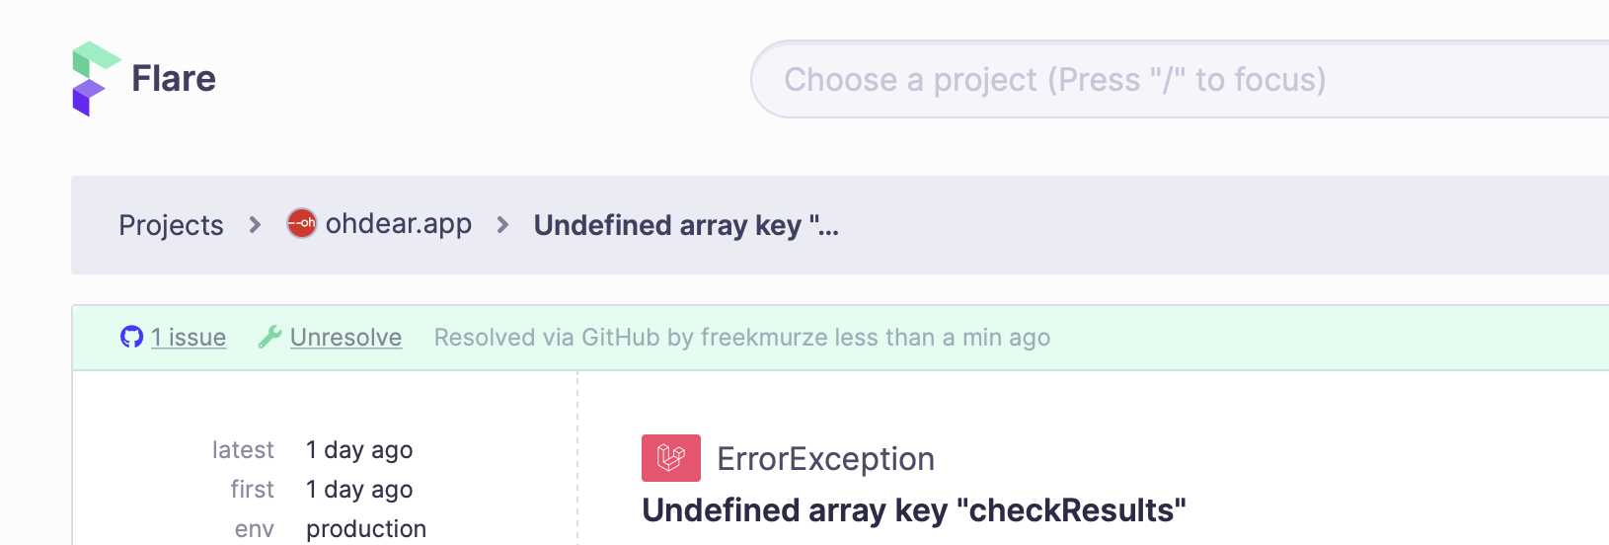Open the 1 issue GitHub link
This screenshot has height=545, width=1609.
pos(189,338)
